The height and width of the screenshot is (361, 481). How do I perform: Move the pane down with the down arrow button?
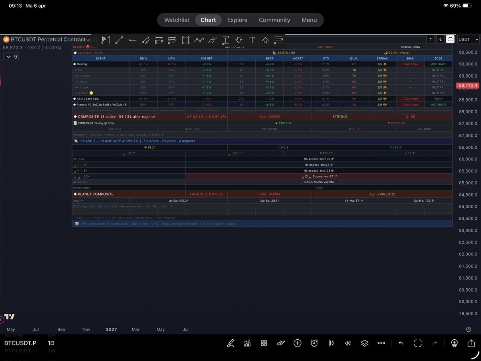point(441,39)
